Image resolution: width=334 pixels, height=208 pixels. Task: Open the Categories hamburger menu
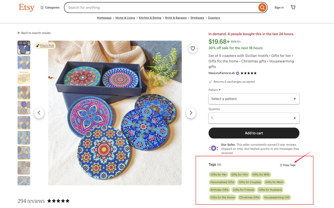tap(42, 7)
